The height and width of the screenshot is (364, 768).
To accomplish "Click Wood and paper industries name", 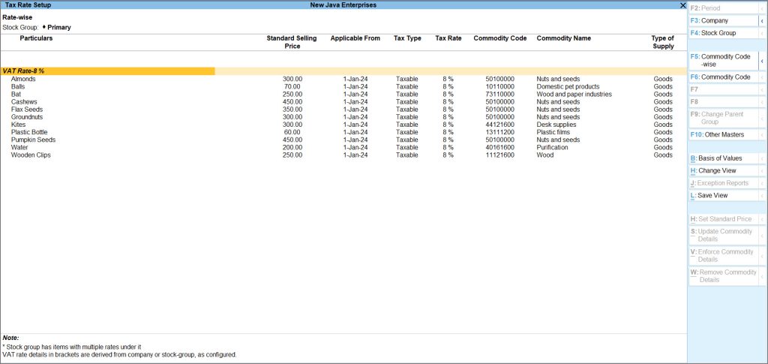I will pyautogui.click(x=574, y=94).
